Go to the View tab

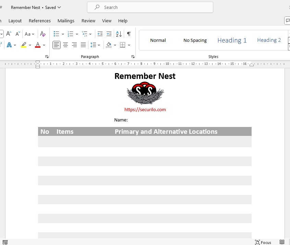[107, 21]
